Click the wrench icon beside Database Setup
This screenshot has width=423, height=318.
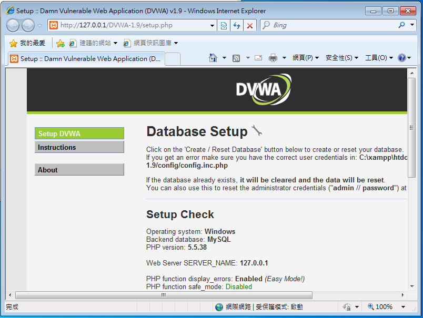[257, 131]
